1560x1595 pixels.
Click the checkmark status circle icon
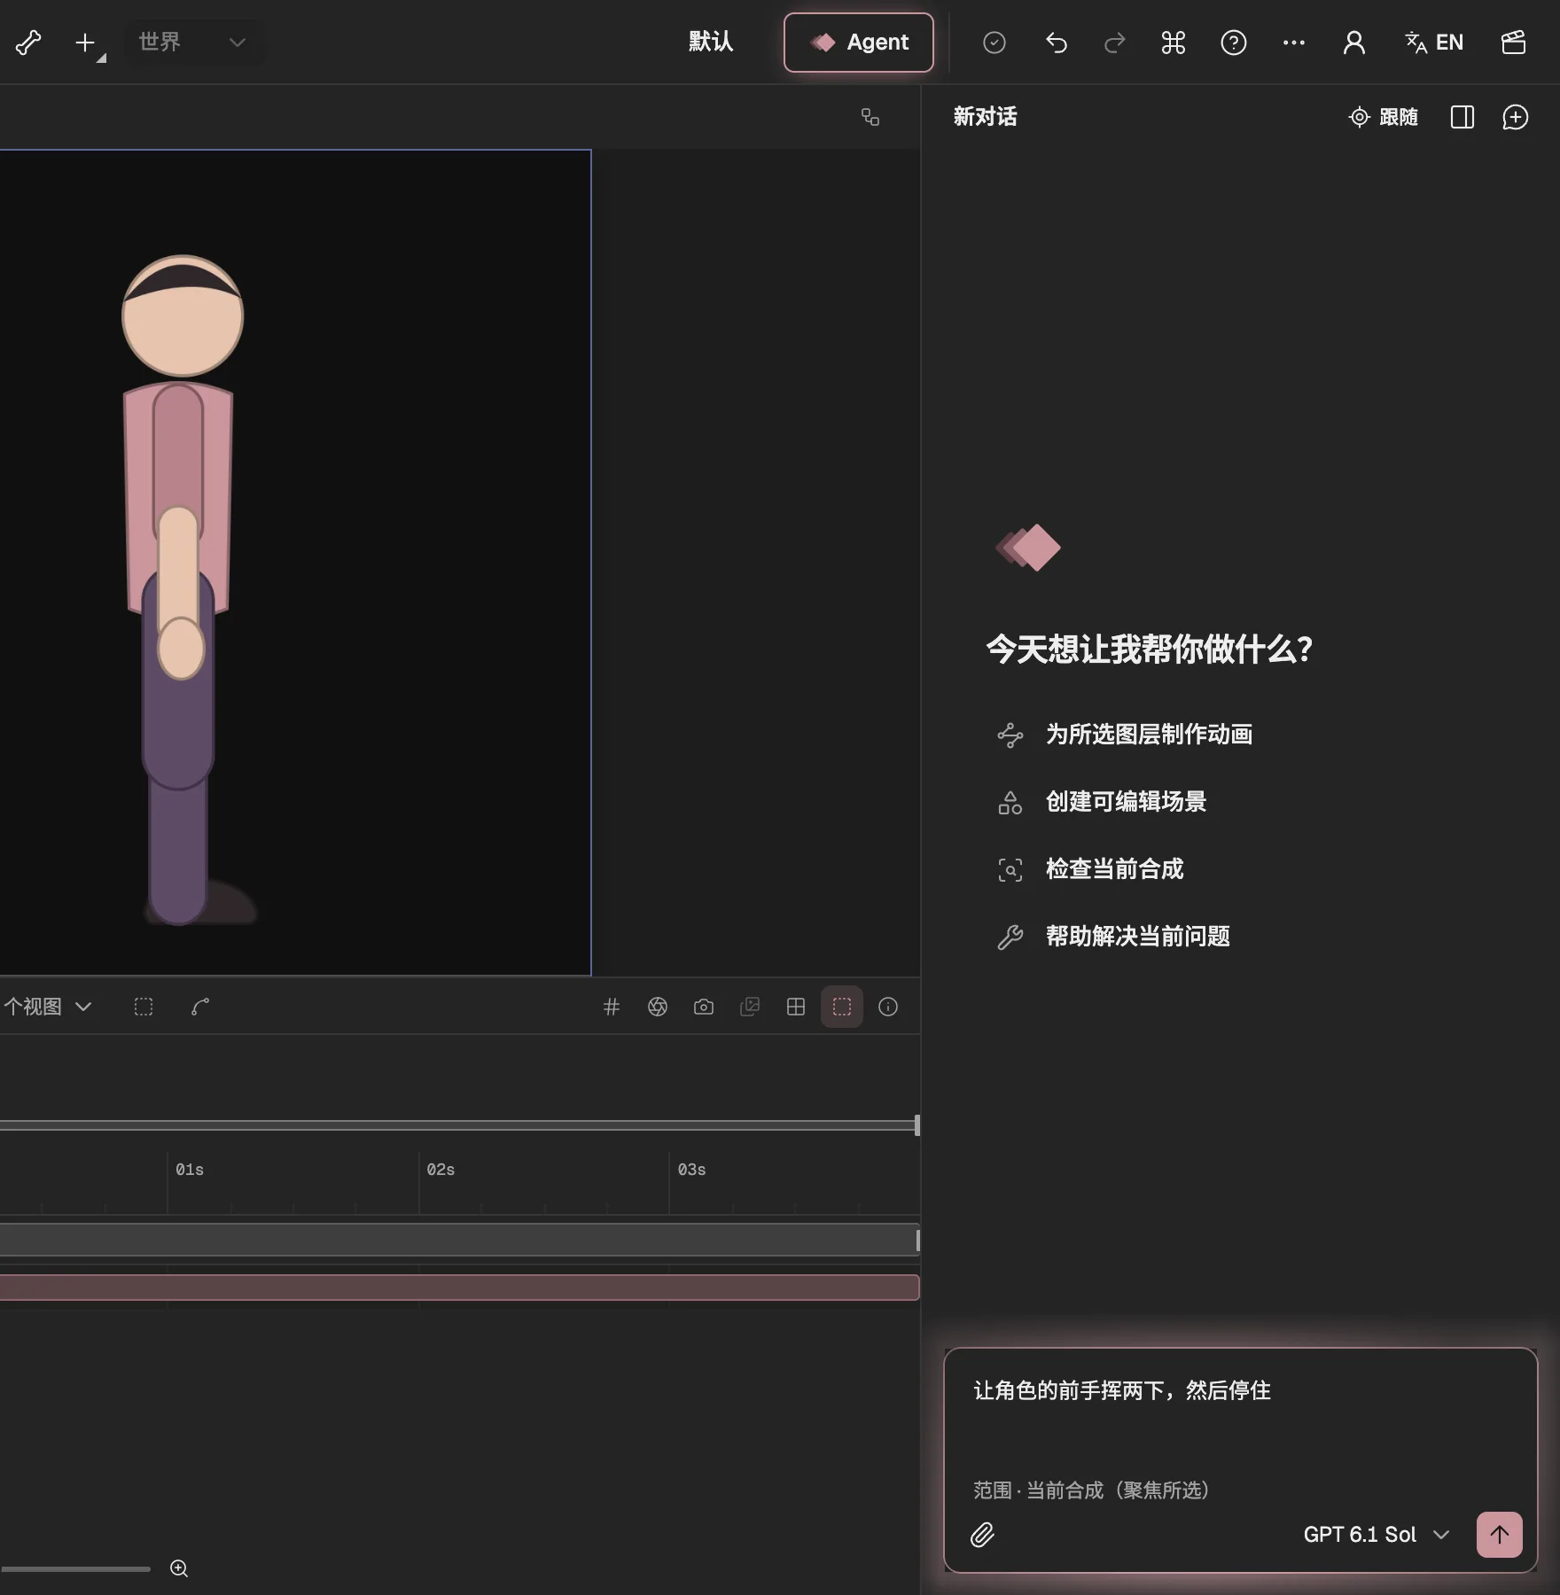coord(994,43)
